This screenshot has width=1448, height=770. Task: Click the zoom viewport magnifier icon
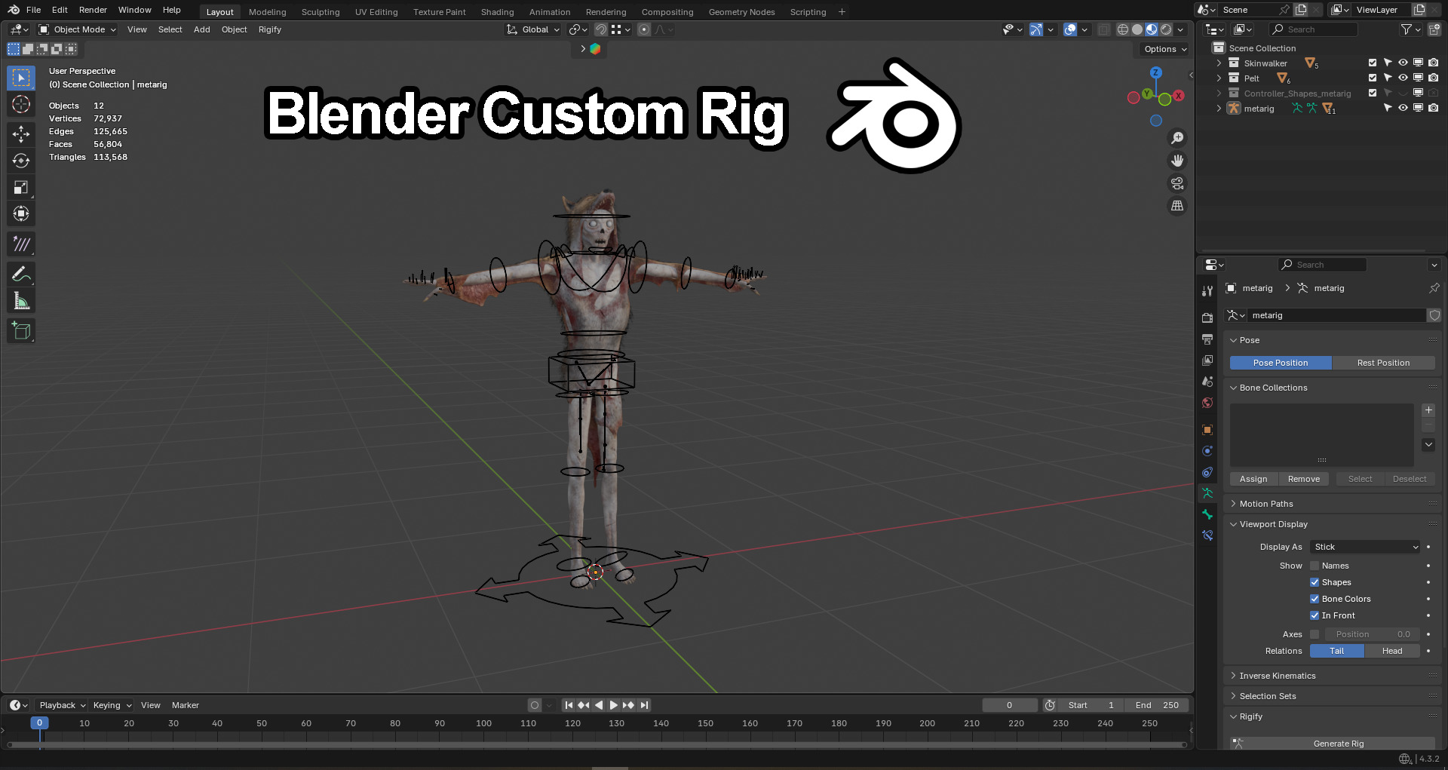click(x=1177, y=138)
